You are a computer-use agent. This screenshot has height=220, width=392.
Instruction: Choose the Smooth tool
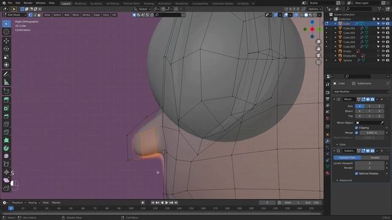6,156
